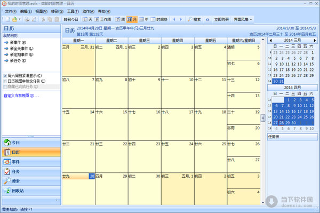Open the 视图(V) menu
This screenshot has height=213, width=320.
point(41,11)
